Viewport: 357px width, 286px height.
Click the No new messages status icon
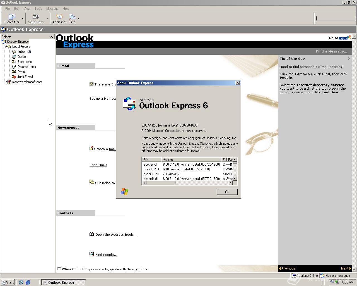coord(322,276)
